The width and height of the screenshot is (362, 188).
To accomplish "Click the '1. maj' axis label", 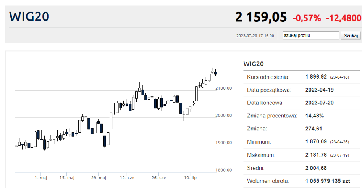I will (41, 178).
